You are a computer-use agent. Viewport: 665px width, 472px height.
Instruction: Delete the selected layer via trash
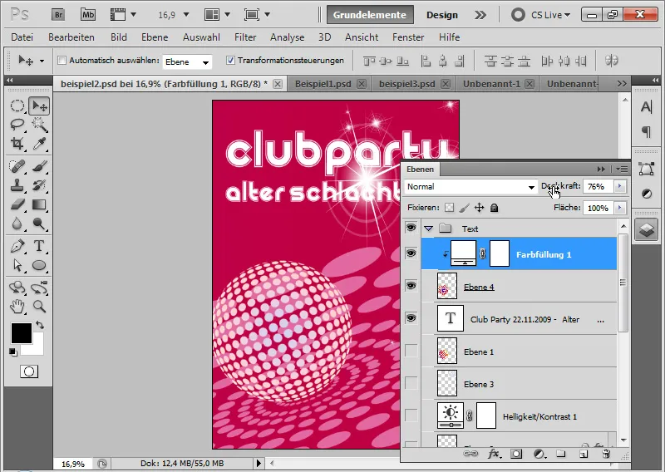click(x=606, y=454)
